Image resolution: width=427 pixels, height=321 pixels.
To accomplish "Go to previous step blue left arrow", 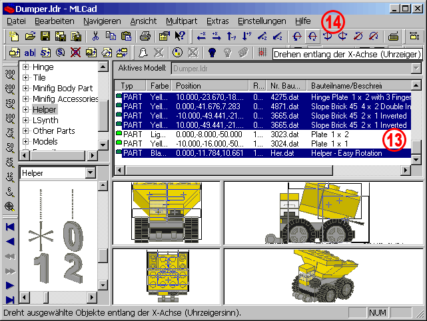I will pos(10,242).
